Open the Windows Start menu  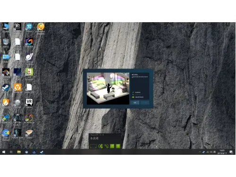(4, 152)
